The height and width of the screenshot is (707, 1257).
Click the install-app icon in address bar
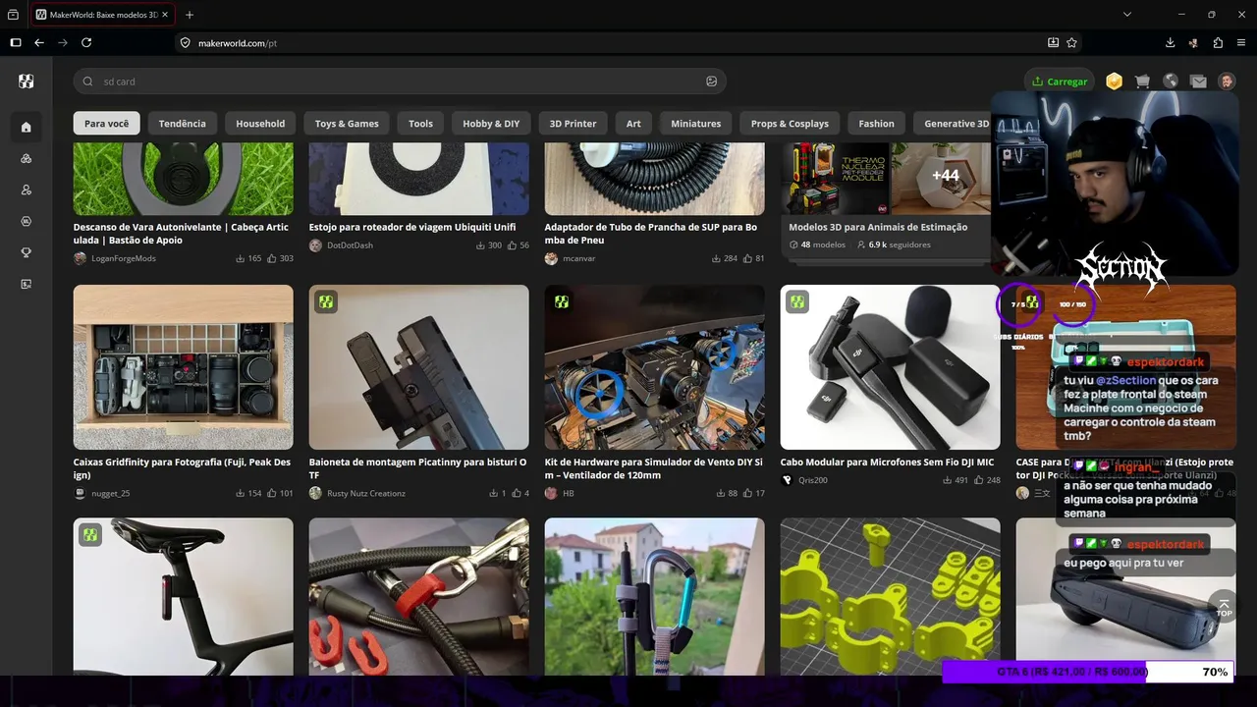pos(1053,43)
